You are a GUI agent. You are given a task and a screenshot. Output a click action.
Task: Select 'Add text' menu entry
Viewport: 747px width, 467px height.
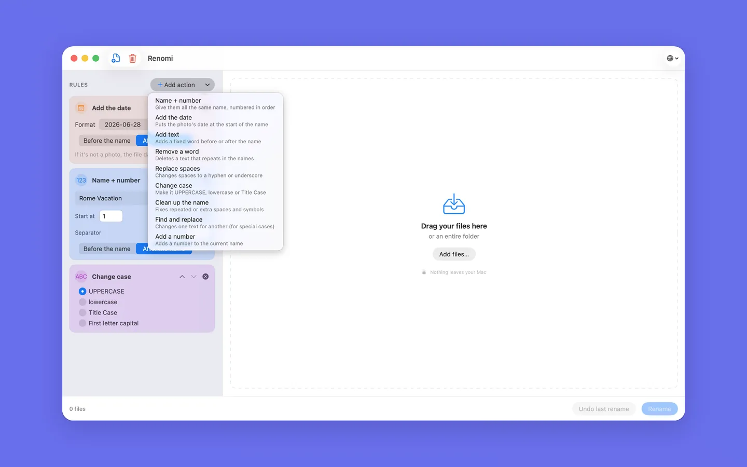click(x=215, y=138)
